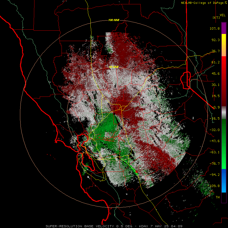
Task: Click the 45.6 scale value
Action: [x=216, y=73]
